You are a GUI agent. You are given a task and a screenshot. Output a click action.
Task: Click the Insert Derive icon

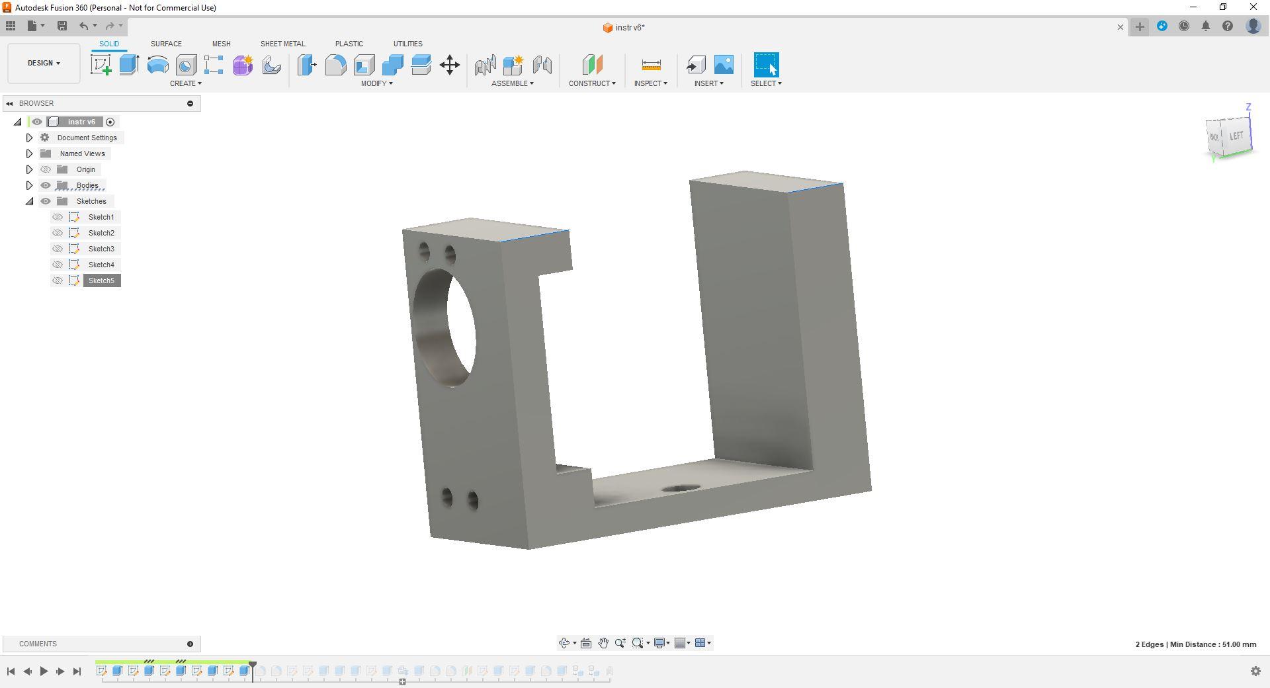695,65
